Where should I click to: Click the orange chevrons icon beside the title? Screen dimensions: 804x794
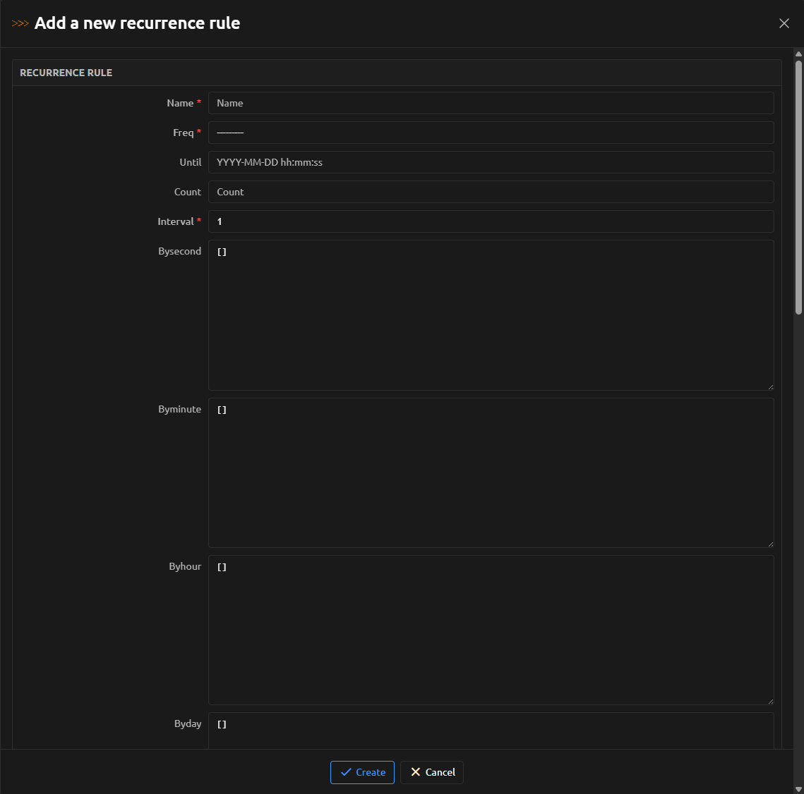(x=20, y=23)
